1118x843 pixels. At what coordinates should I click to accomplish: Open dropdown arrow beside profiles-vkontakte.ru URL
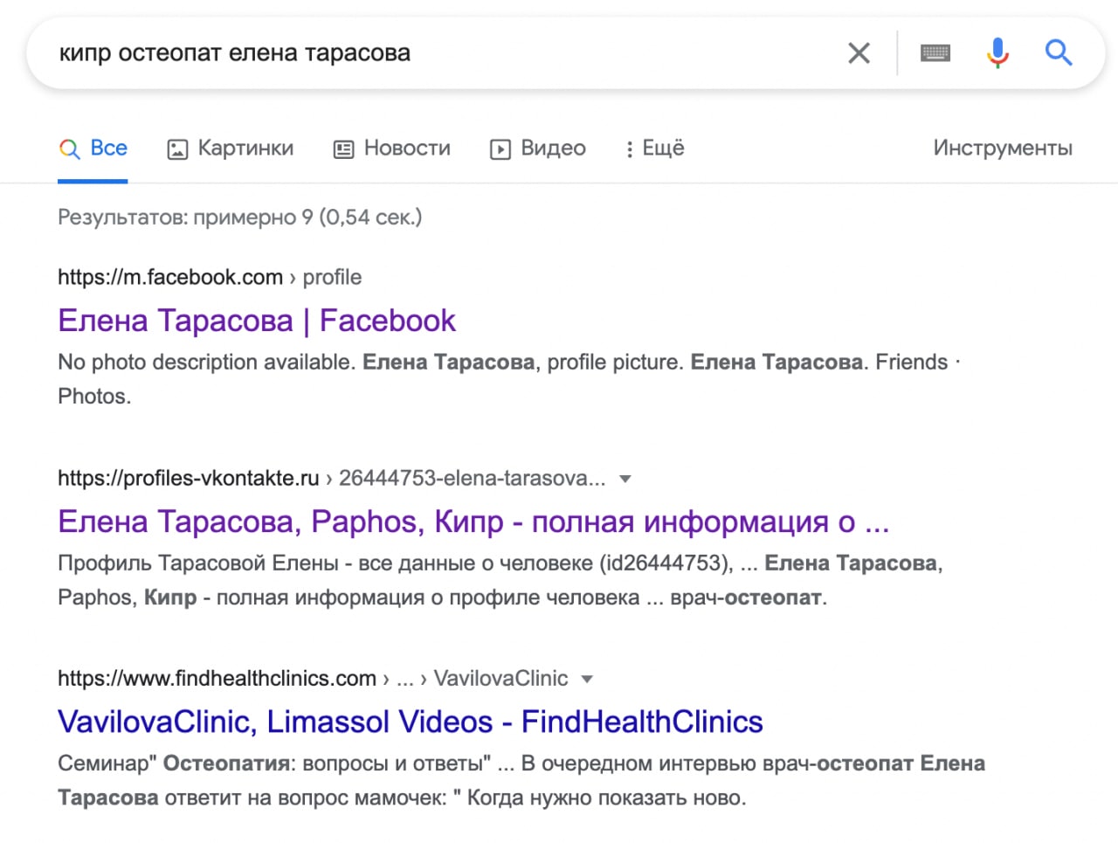click(x=625, y=479)
